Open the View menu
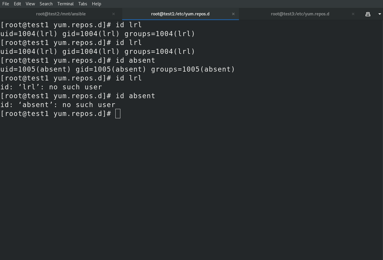 [x=30, y=4]
